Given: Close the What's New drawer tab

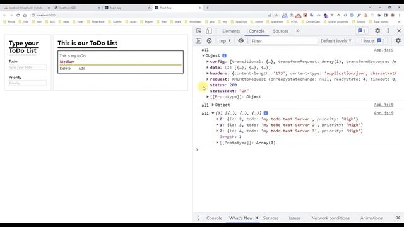Looking at the screenshot, I should (257, 218).
